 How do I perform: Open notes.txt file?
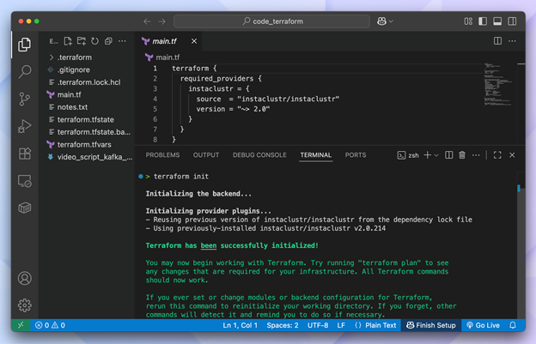[88, 107]
